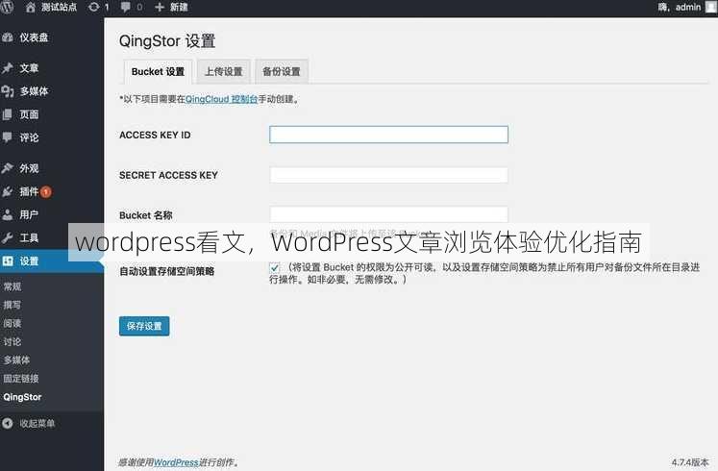Click the QingStor 设置 page heading

coord(167,41)
